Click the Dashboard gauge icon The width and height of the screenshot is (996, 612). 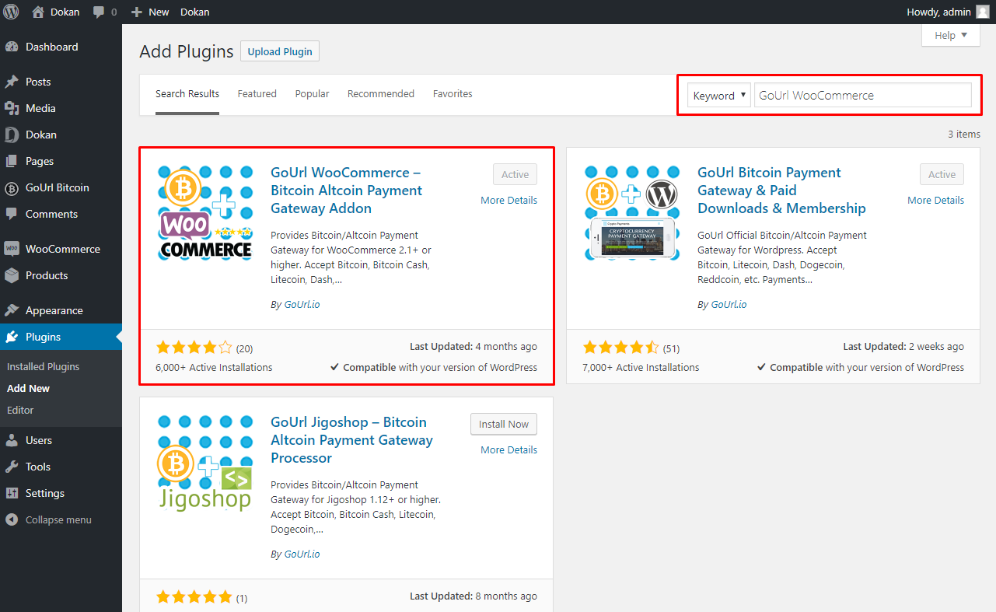(x=12, y=47)
